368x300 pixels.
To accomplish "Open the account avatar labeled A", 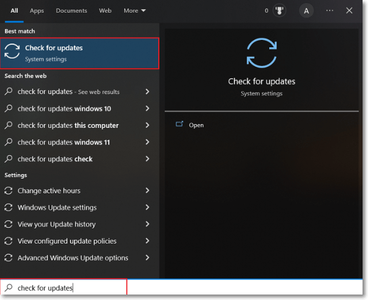I will point(306,11).
